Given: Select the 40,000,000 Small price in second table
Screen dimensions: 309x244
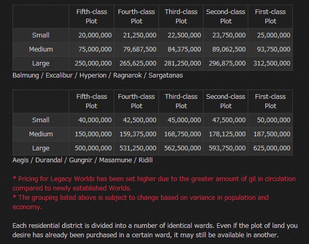Looking at the screenshot, I should click(x=95, y=120).
